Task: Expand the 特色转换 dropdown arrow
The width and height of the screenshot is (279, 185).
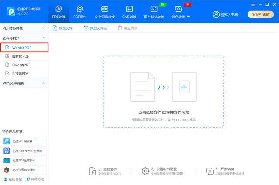Action: 189,17
